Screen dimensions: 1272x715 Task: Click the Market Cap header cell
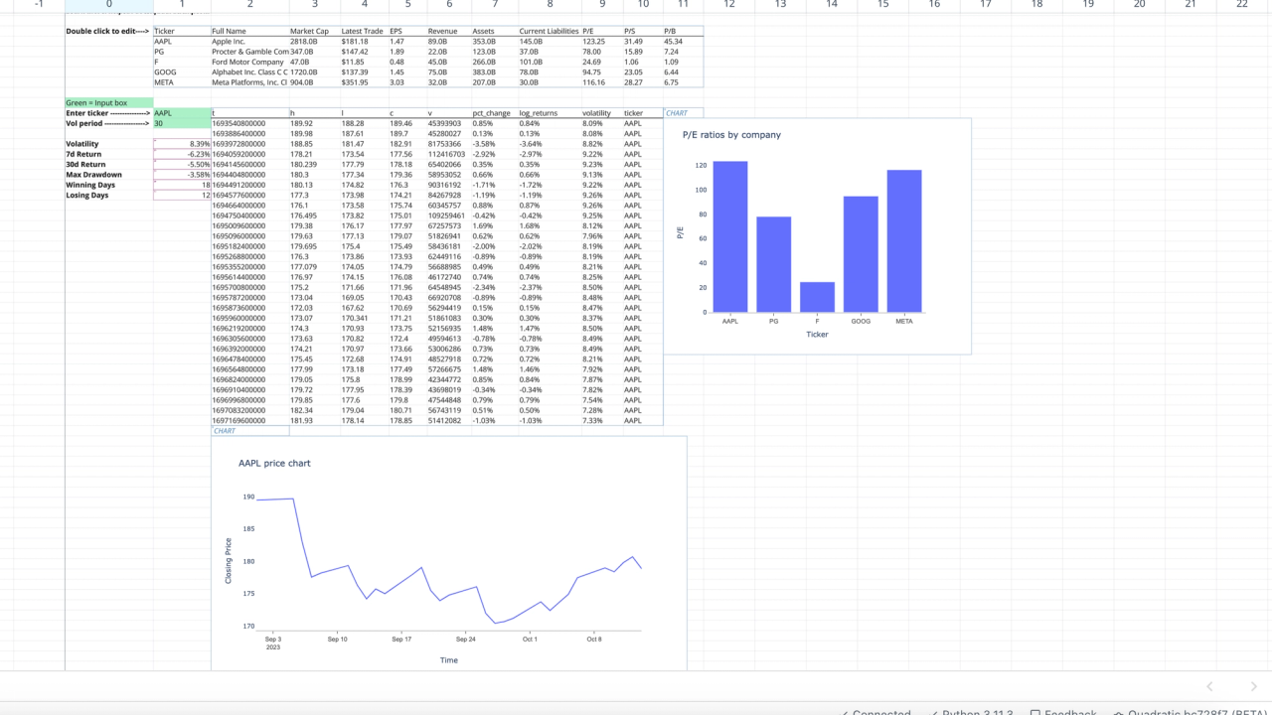(314, 31)
